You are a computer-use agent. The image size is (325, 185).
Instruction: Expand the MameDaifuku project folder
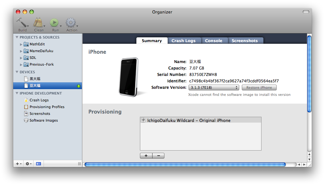21,51
